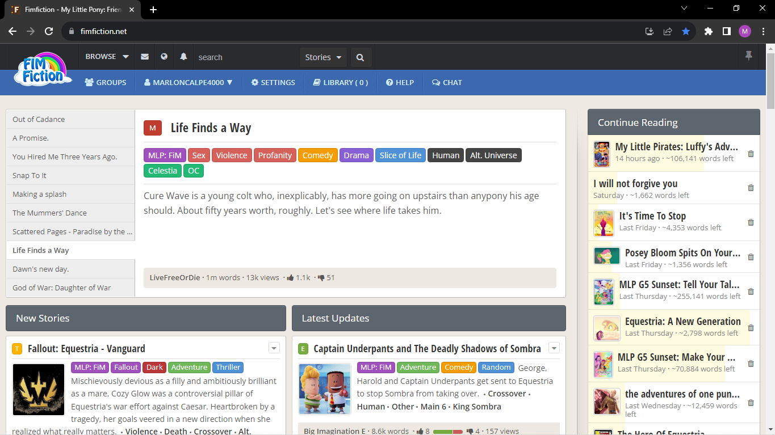Remove Posey Bloom Spits entry via trash
Viewport: 775px width, 435px height.
[751, 257]
